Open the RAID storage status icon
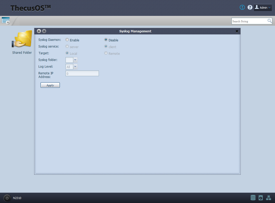This screenshot has height=203, width=275. coord(253,198)
